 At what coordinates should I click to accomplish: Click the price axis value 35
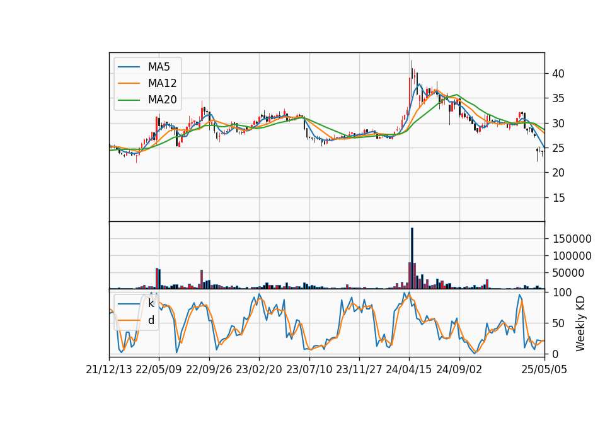coord(558,98)
